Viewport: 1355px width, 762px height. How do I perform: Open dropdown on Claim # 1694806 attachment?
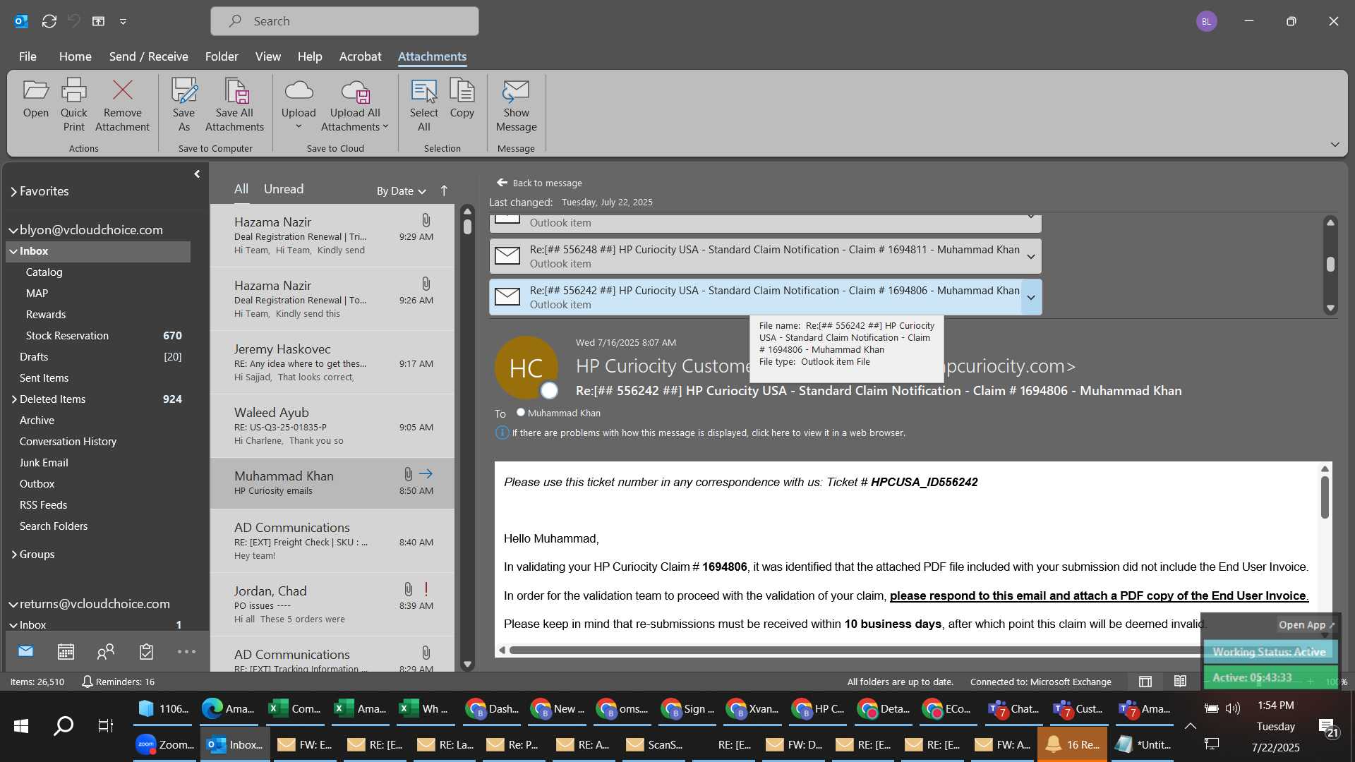coord(1031,298)
